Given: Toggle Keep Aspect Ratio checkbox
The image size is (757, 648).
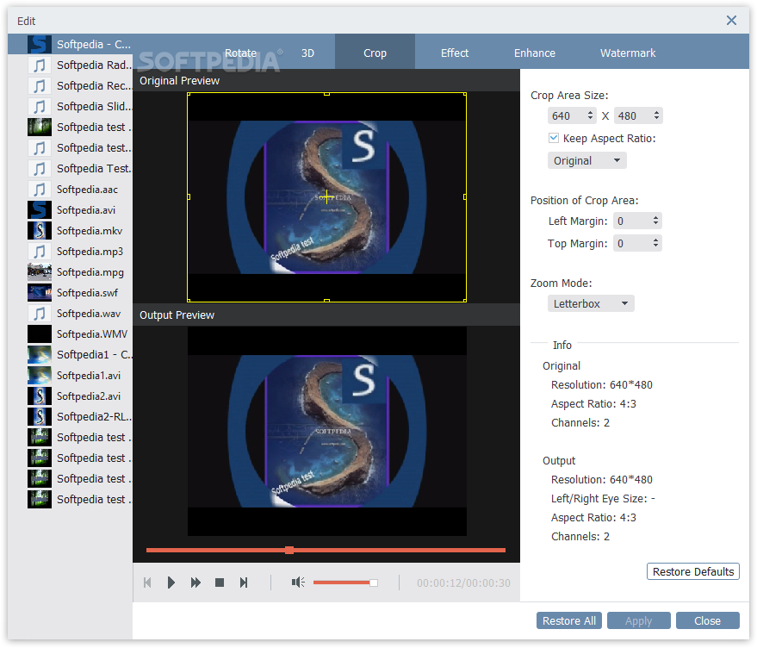Looking at the screenshot, I should click(x=554, y=138).
